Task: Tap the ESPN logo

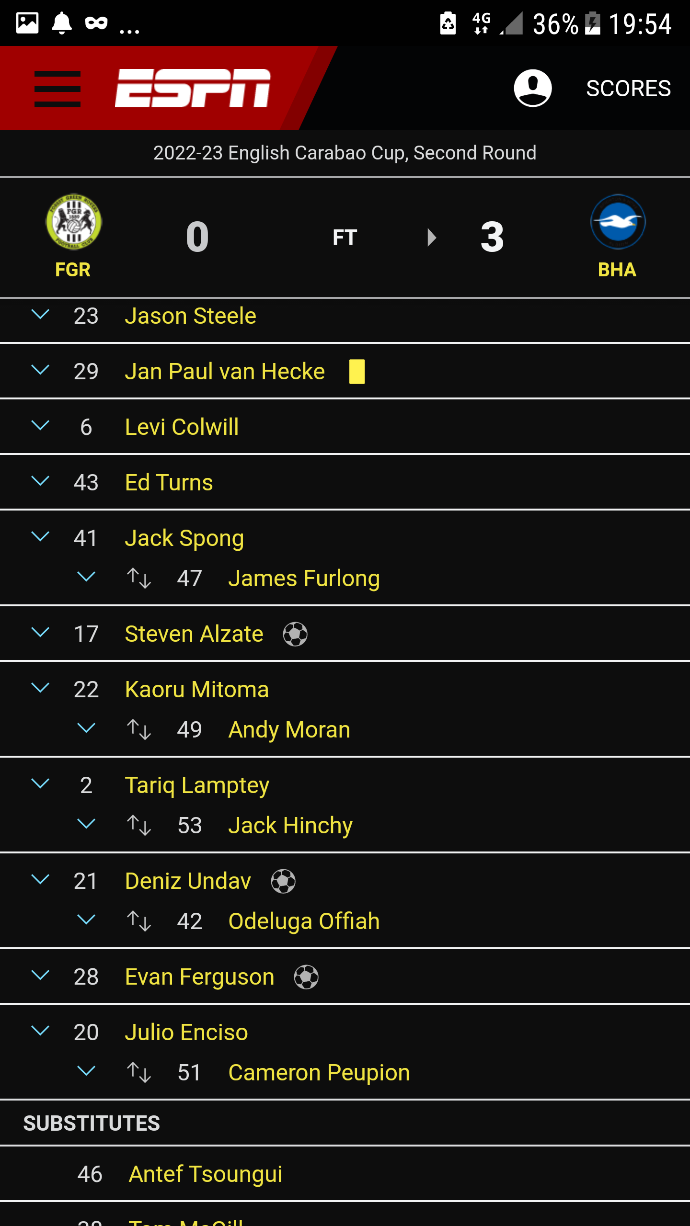Action: pos(193,88)
